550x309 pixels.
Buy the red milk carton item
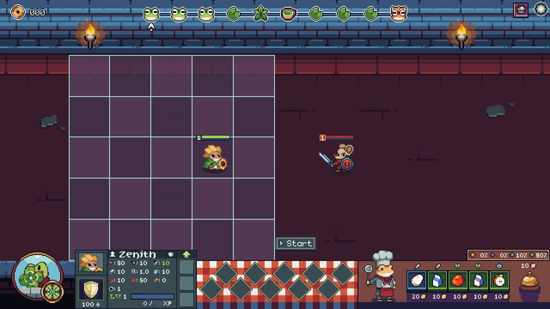click(x=478, y=281)
